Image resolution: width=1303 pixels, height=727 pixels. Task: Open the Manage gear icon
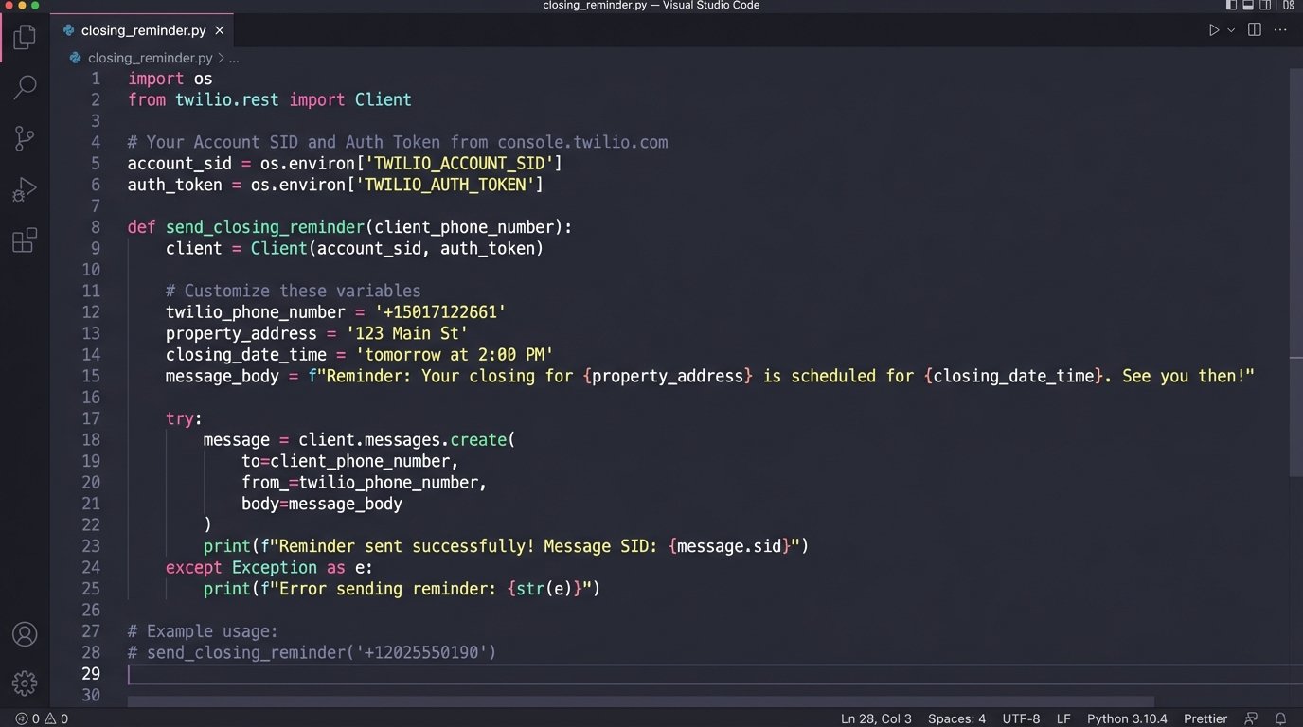tap(25, 683)
